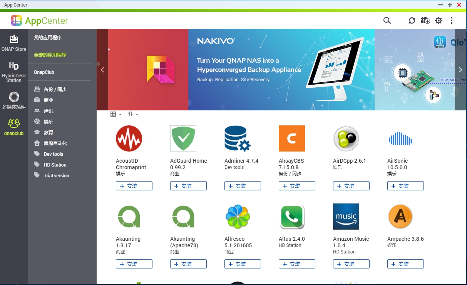467x285 pixels.
Task: Click the Altus 2.4.0 title
Action: point(292,239)
